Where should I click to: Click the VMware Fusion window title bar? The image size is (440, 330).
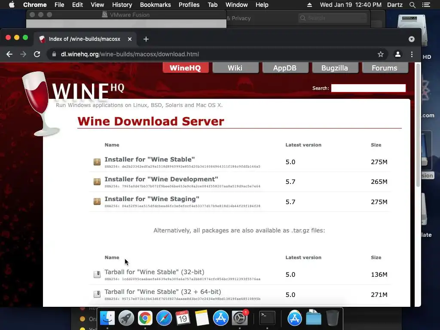click(x=126, y=15)
